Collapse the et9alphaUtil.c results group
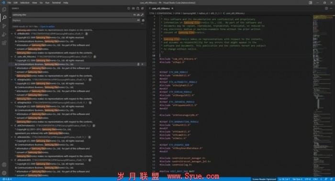The width and height of the screenshot is (335, 181). pos(12,80)
